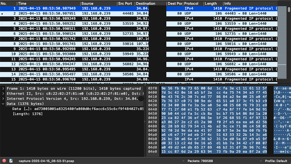Click Src Port cell 53559 in packet 4
This screenshot has height=164, width=291.
point(128,24)
